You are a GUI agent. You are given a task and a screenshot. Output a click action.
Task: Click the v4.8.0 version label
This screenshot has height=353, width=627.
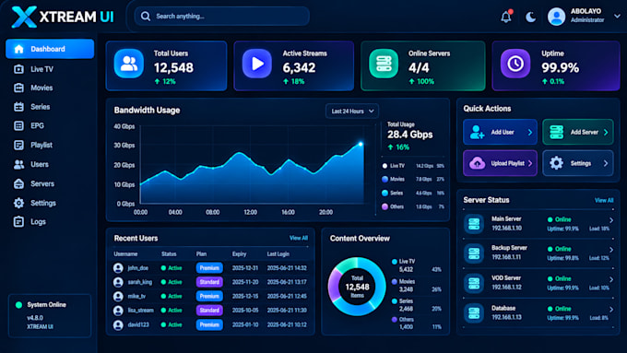[x=35, y=318]
